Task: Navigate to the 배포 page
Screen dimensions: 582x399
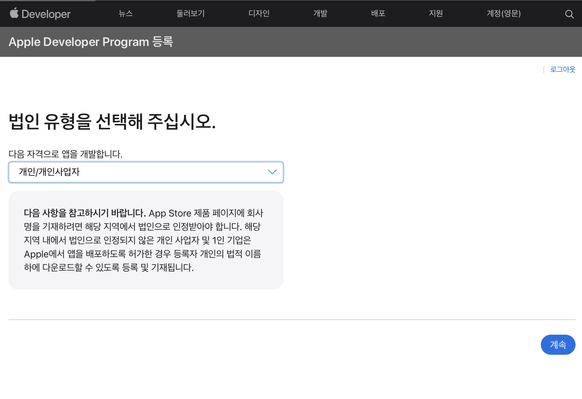Action: click(378, 13)
